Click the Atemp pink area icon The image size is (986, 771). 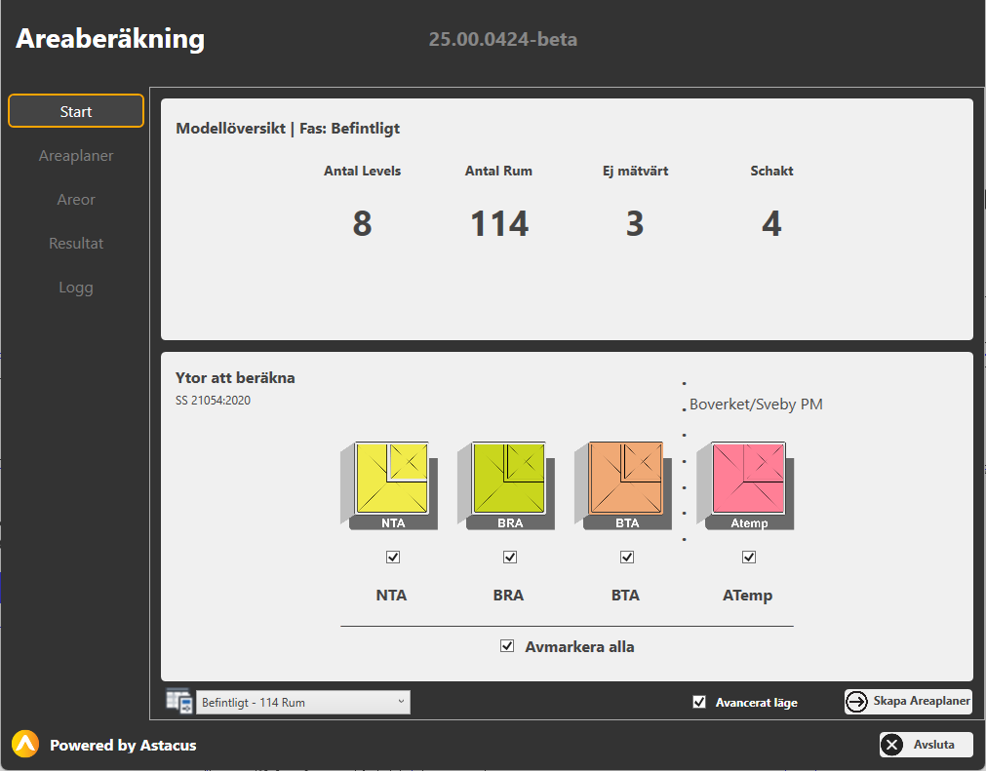click(x=745, y=485)
